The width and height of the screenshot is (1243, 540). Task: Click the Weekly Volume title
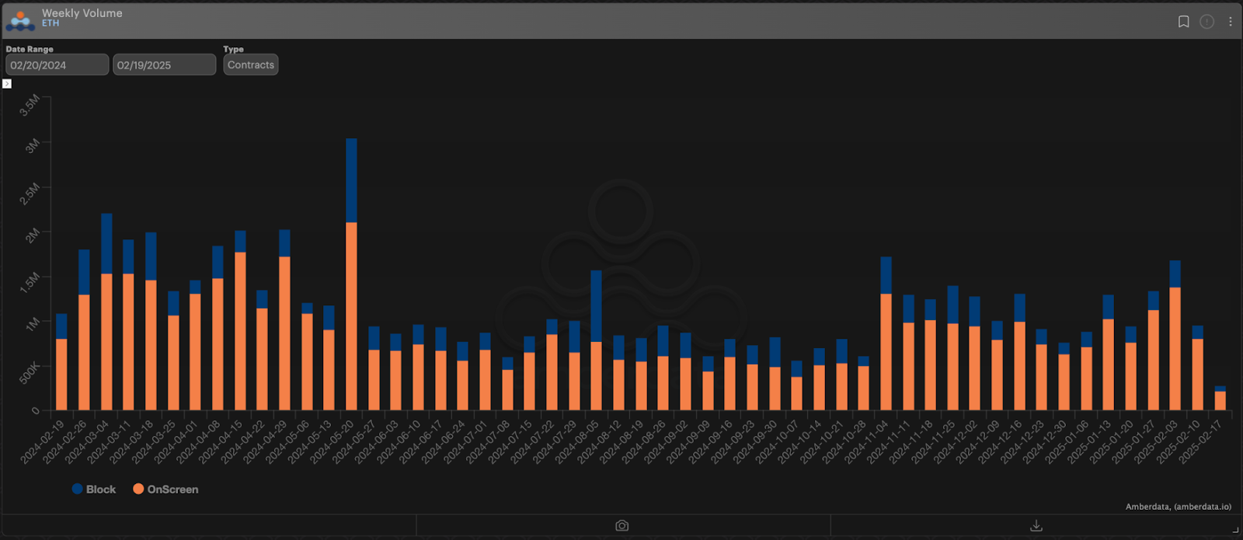coord(82,13)
